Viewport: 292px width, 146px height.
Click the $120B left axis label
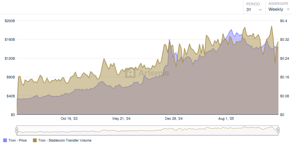pos(10,58)
